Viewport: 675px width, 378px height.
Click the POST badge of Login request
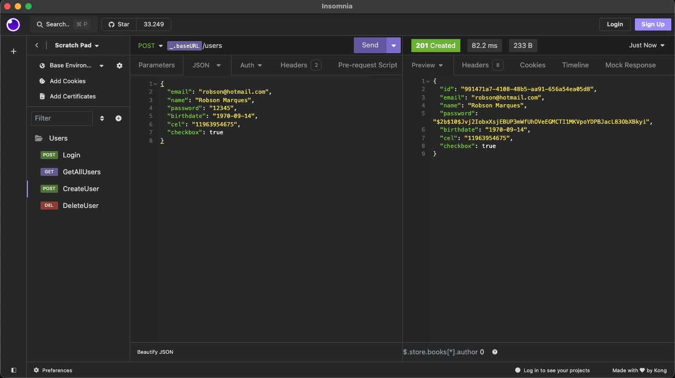[x=49, y=155]
